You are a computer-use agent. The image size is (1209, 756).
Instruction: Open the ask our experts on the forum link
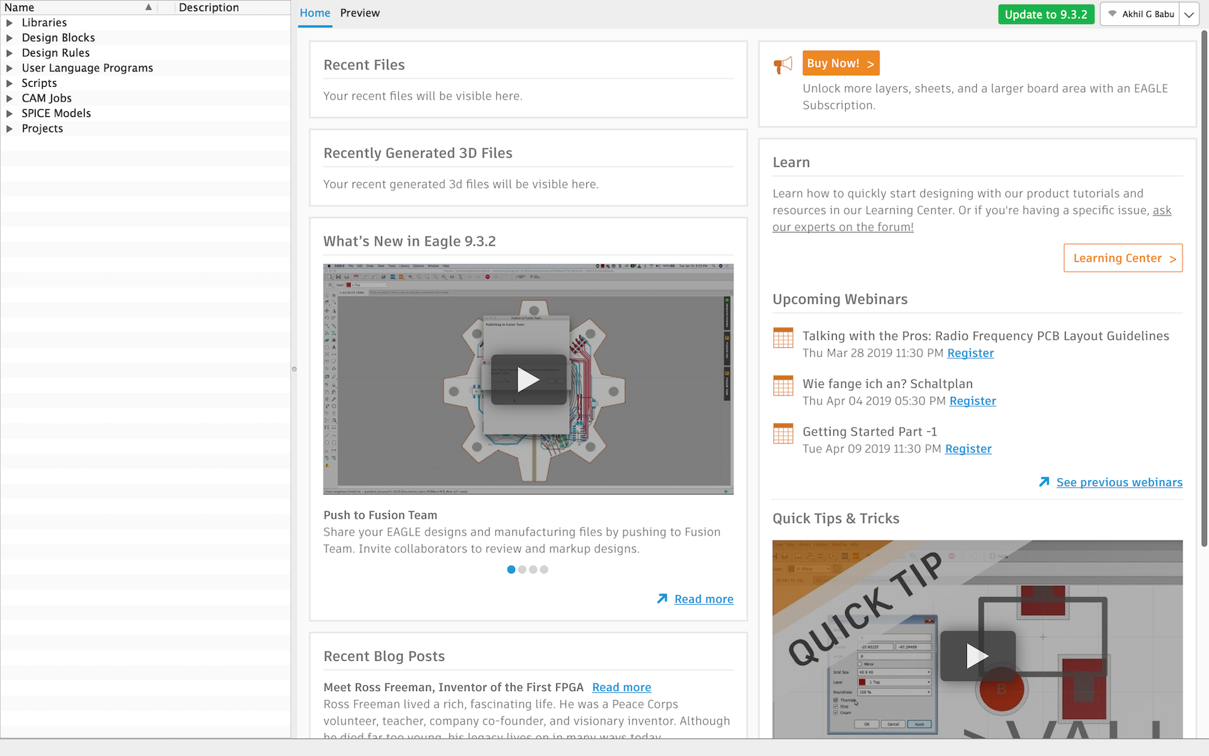843,227
